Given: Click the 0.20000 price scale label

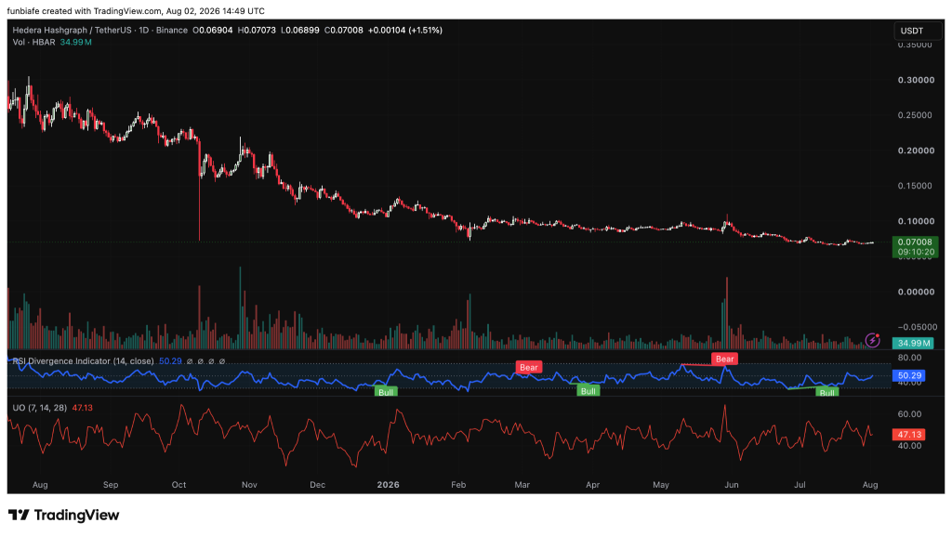Looking at the screenshot, I should pos(916,150).
